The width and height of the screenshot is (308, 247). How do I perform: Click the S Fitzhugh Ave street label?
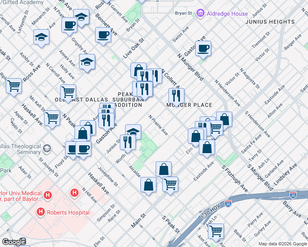coord(235,179)
